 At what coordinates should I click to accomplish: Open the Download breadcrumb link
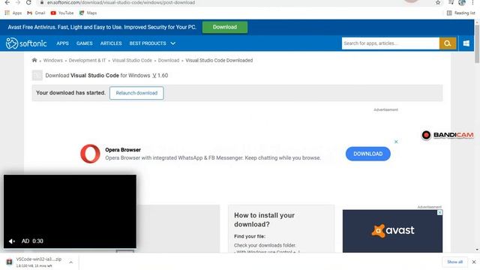[169, 60]
